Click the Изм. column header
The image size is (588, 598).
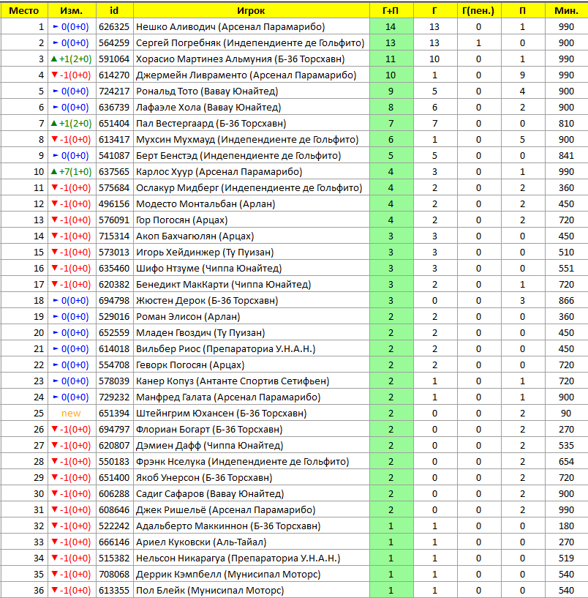[72, 11]
